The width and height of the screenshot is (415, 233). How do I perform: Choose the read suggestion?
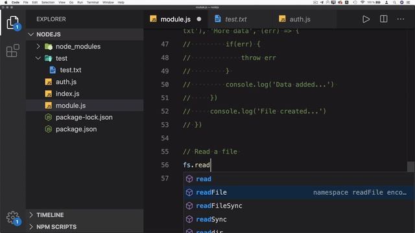click(x=299, y=179)
